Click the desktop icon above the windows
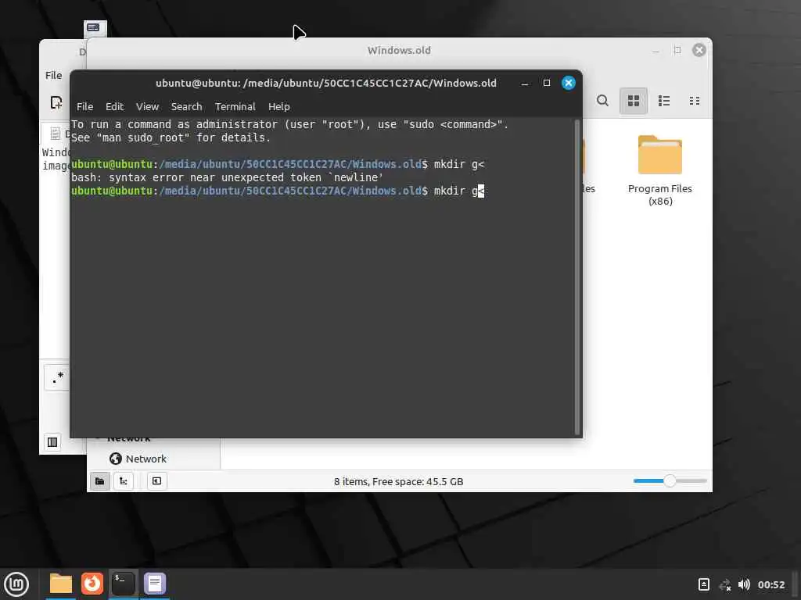Screen dimensions: 801x600 (x=95, y=28)
